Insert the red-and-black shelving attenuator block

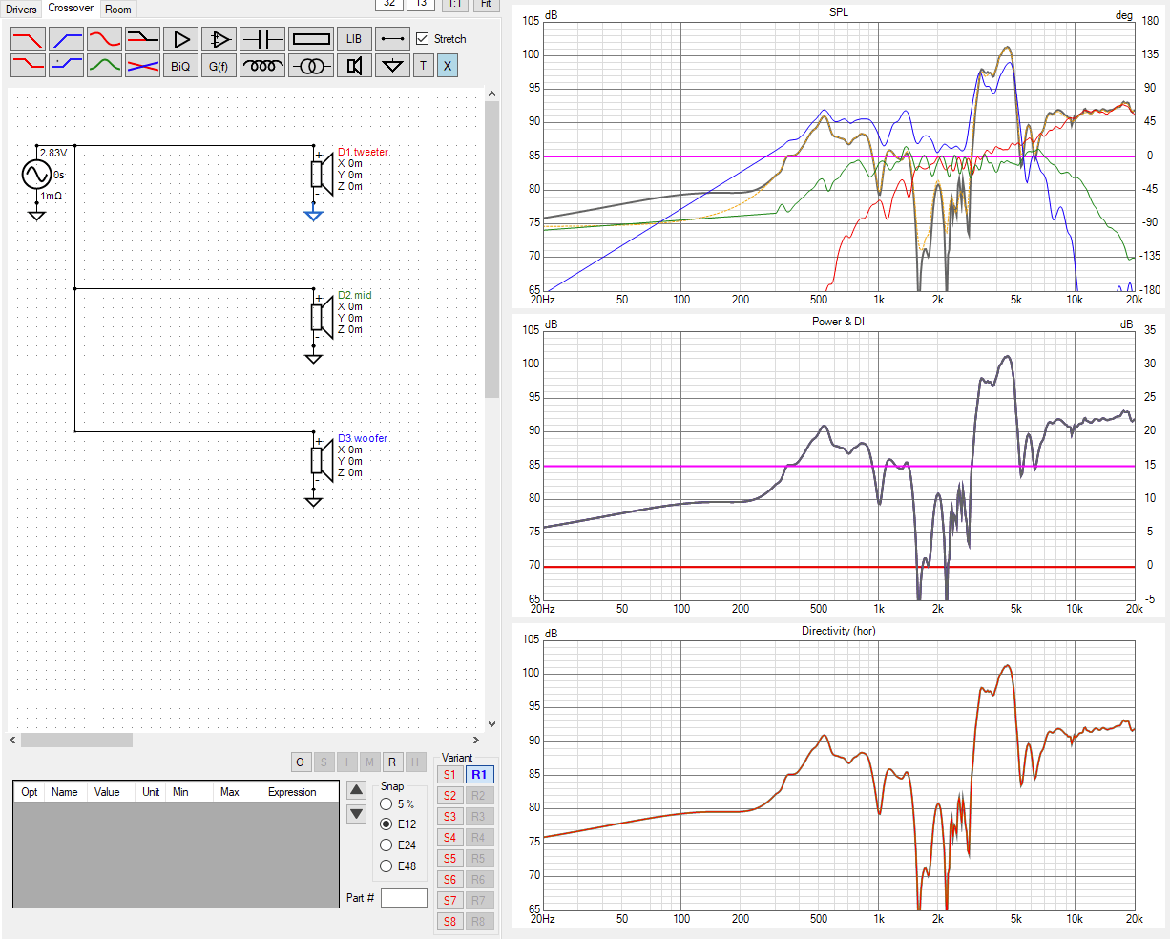[143, 39]
